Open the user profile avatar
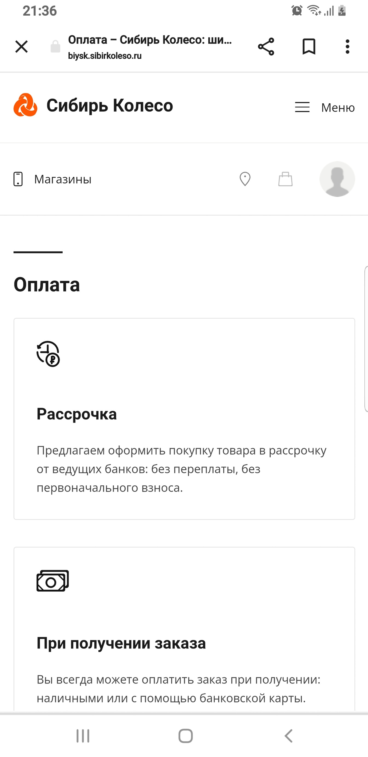 pyautogui.click(x=337, y=179)
